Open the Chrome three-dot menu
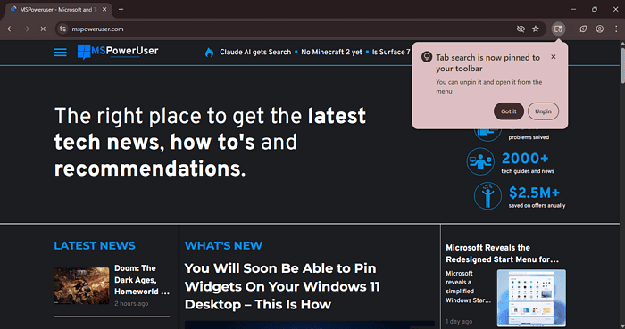Image resolution: width=625 pixels, height=329 pixels. [x=616, y=29]
